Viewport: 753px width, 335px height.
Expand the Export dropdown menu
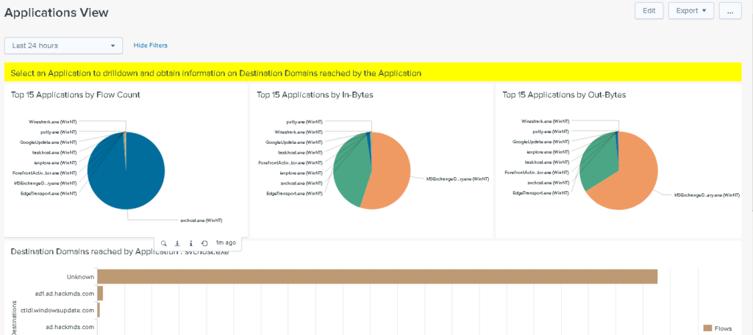pos(690,11)
